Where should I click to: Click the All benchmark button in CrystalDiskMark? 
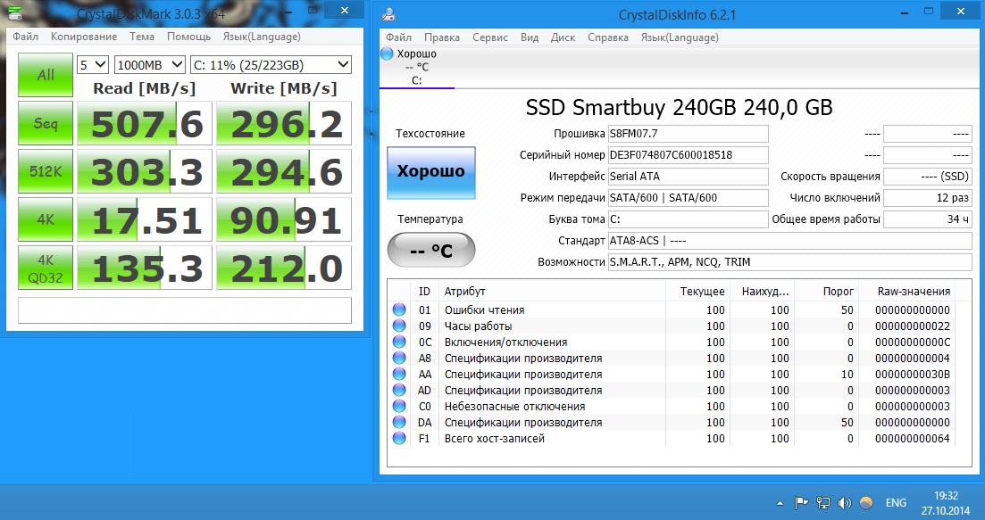point(46,75)
